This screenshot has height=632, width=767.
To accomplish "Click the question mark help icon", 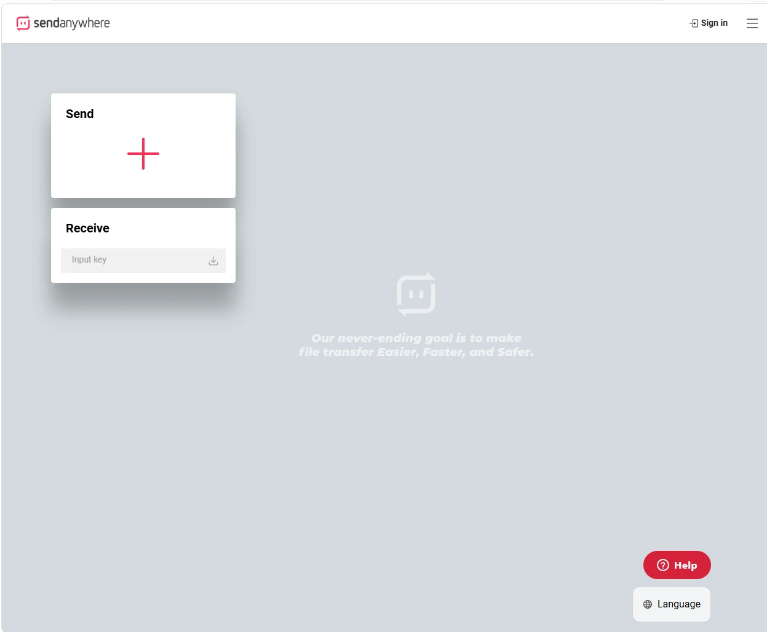I will pyautogui.click(x=663, y=565).
